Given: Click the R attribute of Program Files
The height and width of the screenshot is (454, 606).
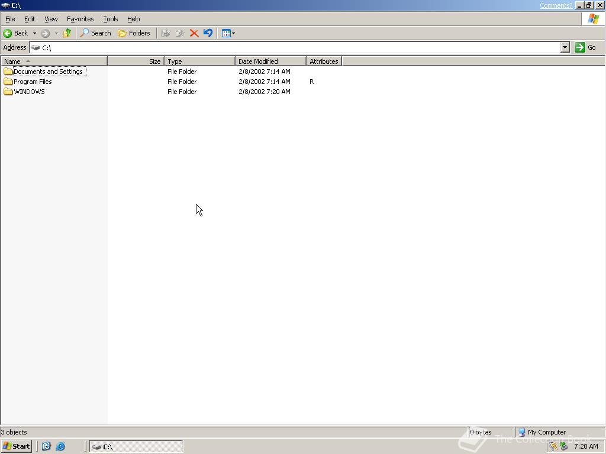Looking at the screenshot, I should pos(311,82).
